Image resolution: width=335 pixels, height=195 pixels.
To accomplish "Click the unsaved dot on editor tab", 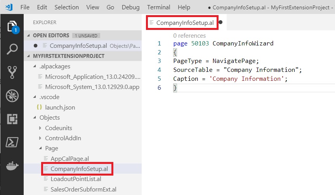I will [x=220, y=23].
